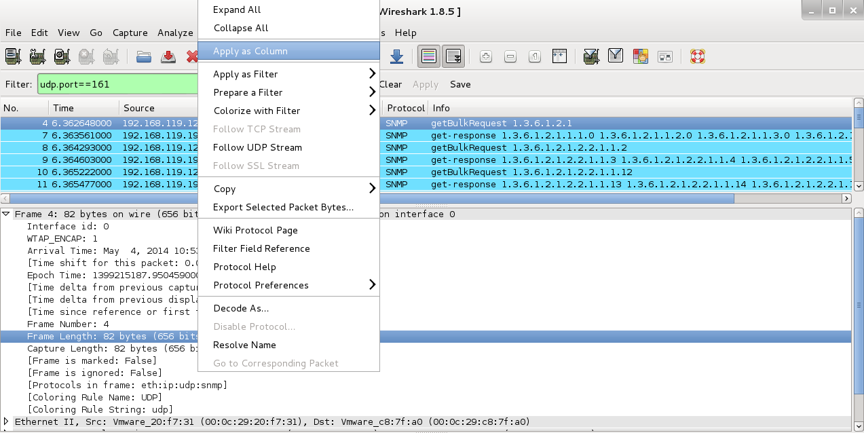Open a capture file folder icon
The height and width of the screenshot is (433, 864).
pos(144,56)
